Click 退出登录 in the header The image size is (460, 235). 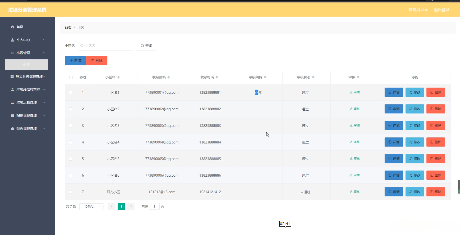pyautogui.click(x=441, y=10)
